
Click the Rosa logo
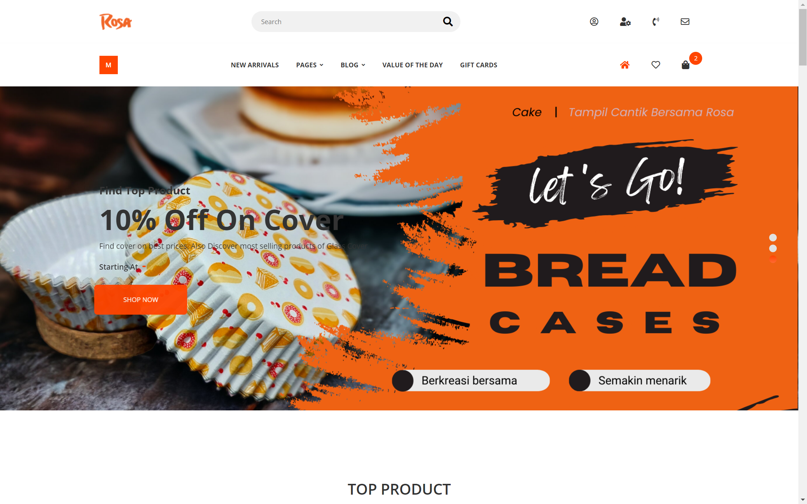click(116, 22)
